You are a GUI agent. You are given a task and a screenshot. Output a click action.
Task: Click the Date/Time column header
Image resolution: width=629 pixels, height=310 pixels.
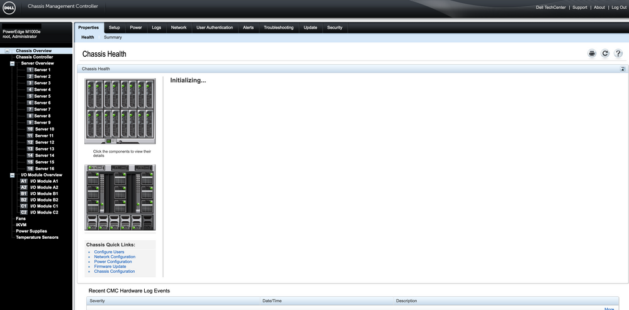coord(326,301)
